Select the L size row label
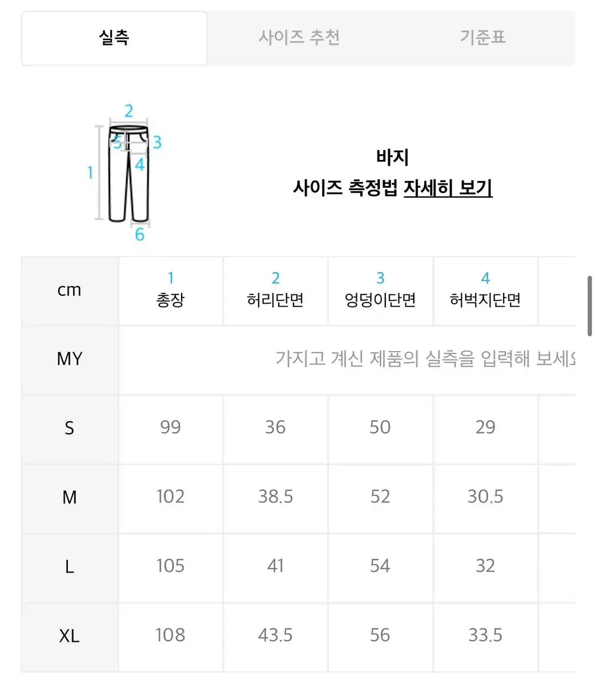The width and height of the screenshot is (596, 685). (70, 567)
